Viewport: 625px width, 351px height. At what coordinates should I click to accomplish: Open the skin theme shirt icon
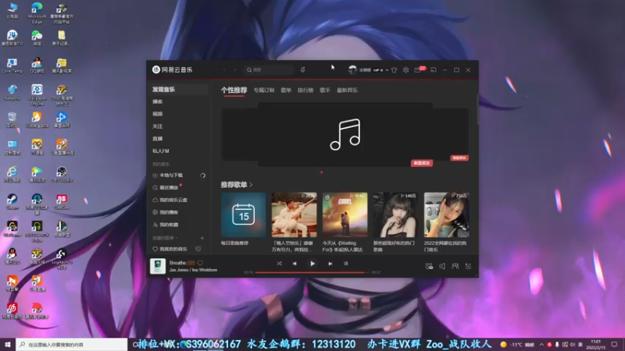395,70
